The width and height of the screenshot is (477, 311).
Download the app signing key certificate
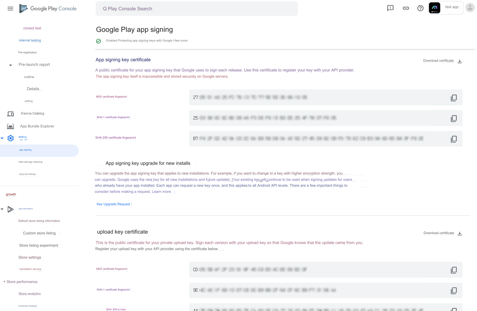coord(442,61)
